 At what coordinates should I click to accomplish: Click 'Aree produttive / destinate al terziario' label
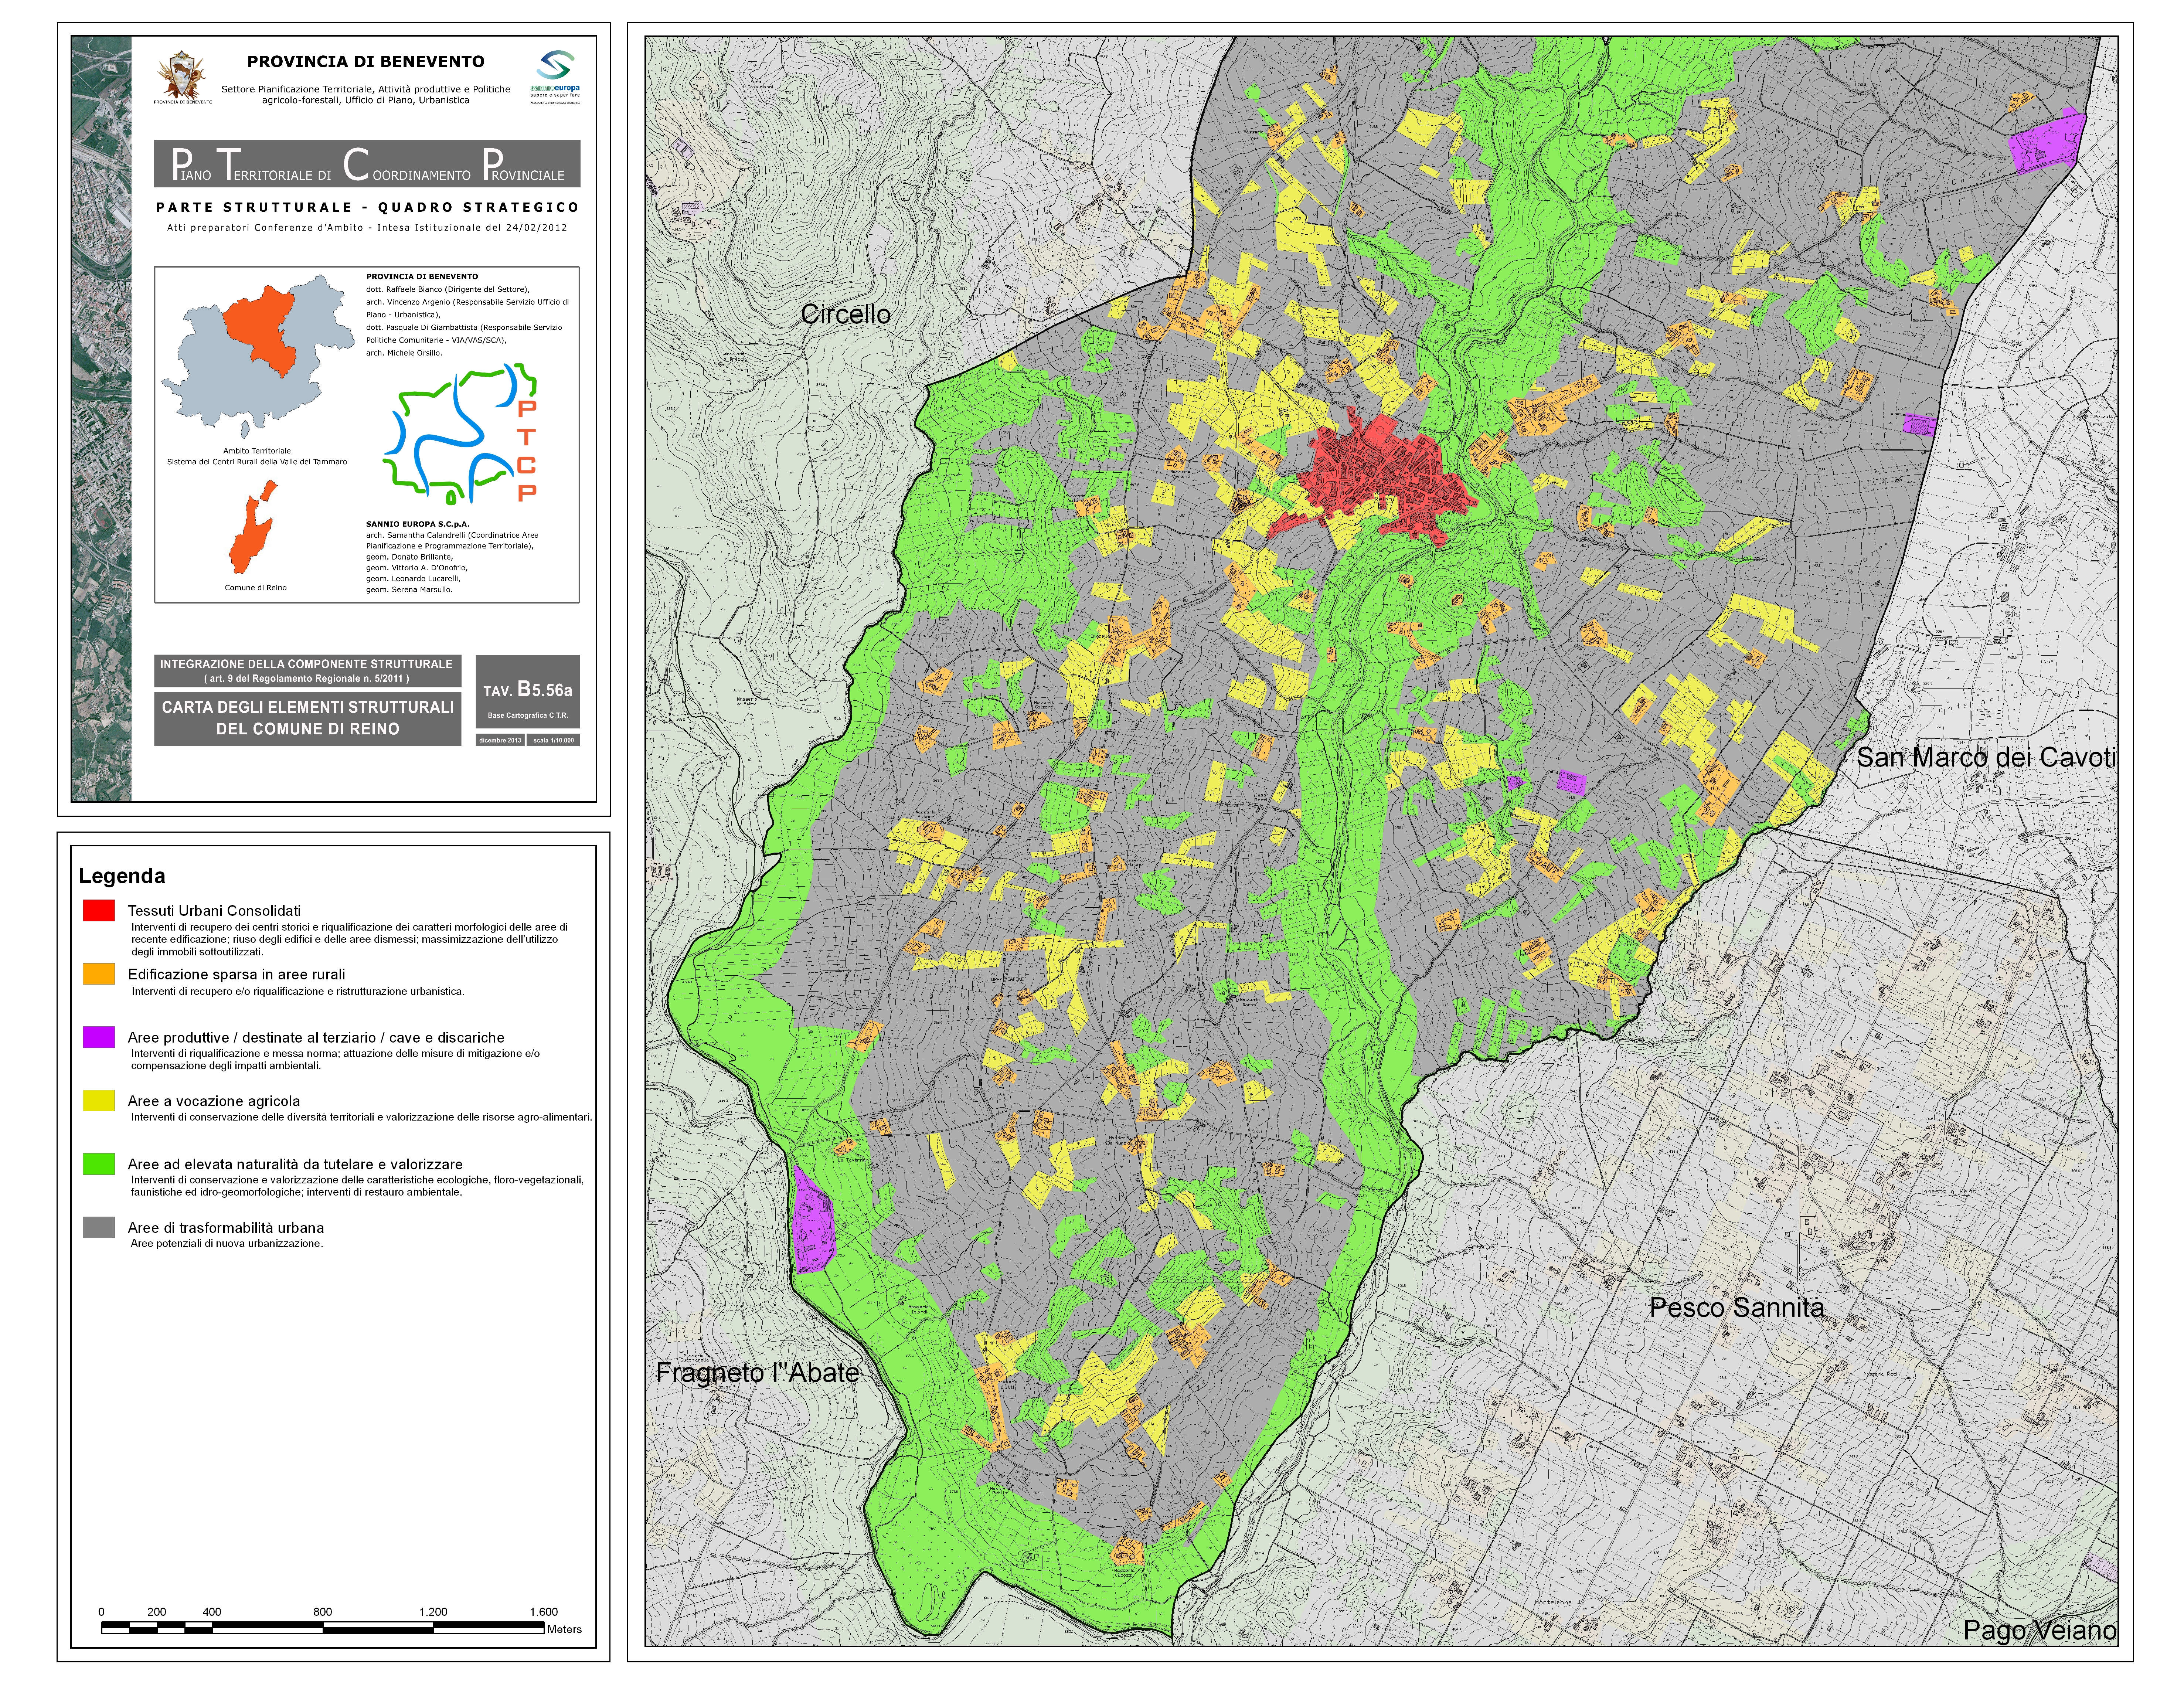316,1038
